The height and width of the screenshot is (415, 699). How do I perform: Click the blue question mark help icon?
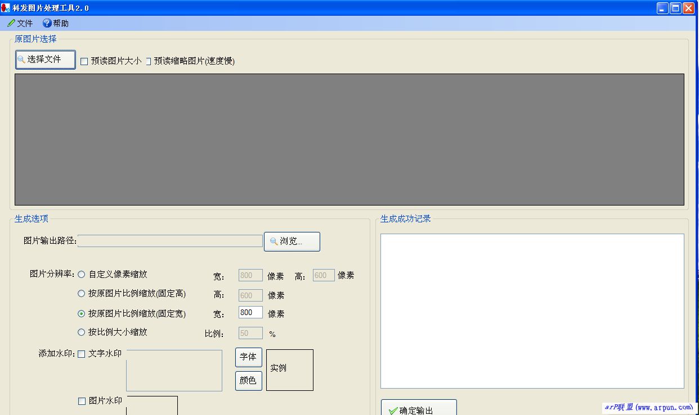coord(47,24)
